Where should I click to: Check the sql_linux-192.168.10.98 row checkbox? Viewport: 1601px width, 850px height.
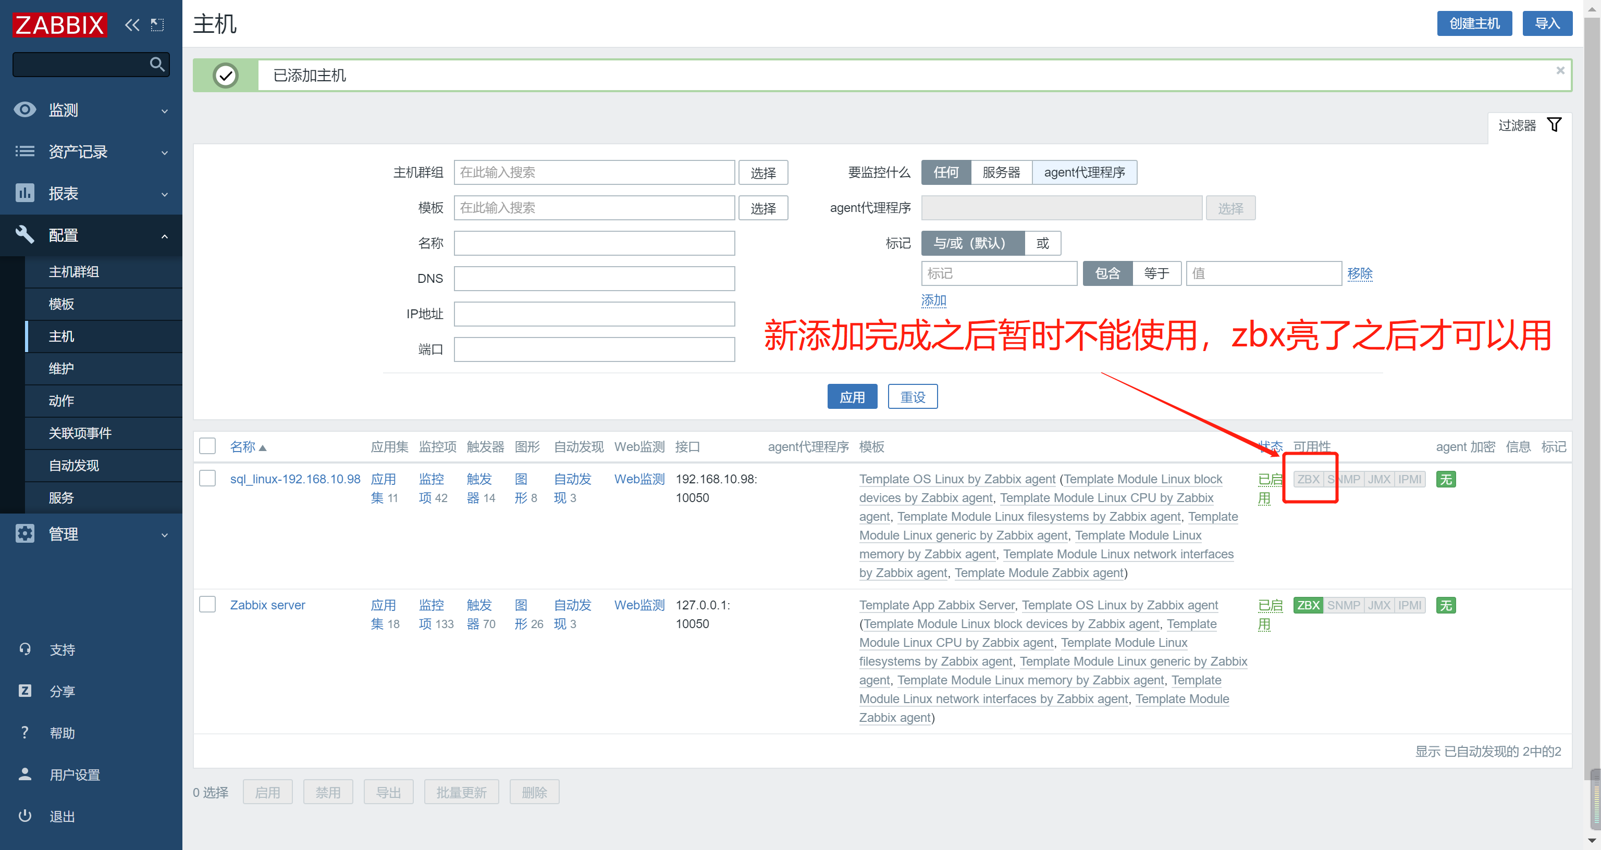(207, 479)
